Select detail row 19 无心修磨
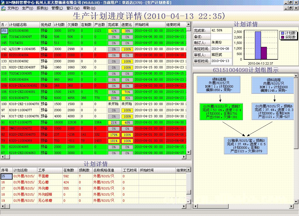The image size is (299, 216). (x=93, y=201)
